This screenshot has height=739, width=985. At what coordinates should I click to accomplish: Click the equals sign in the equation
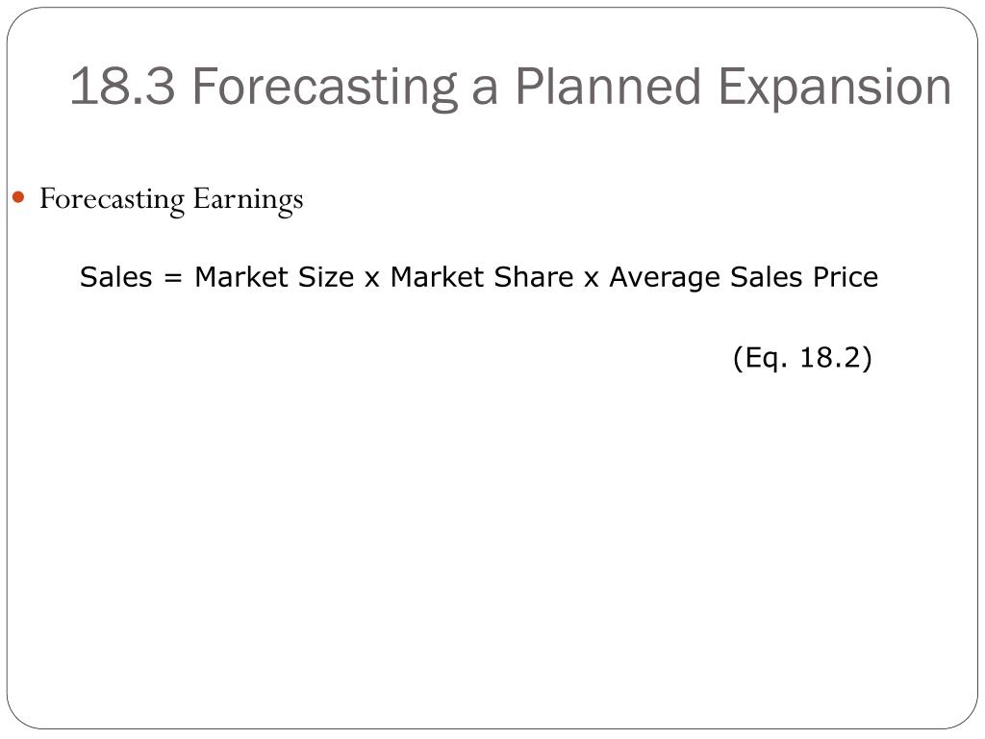(173, 278)
